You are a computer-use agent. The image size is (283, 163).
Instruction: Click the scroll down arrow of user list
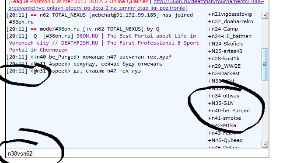click(265, 144)
